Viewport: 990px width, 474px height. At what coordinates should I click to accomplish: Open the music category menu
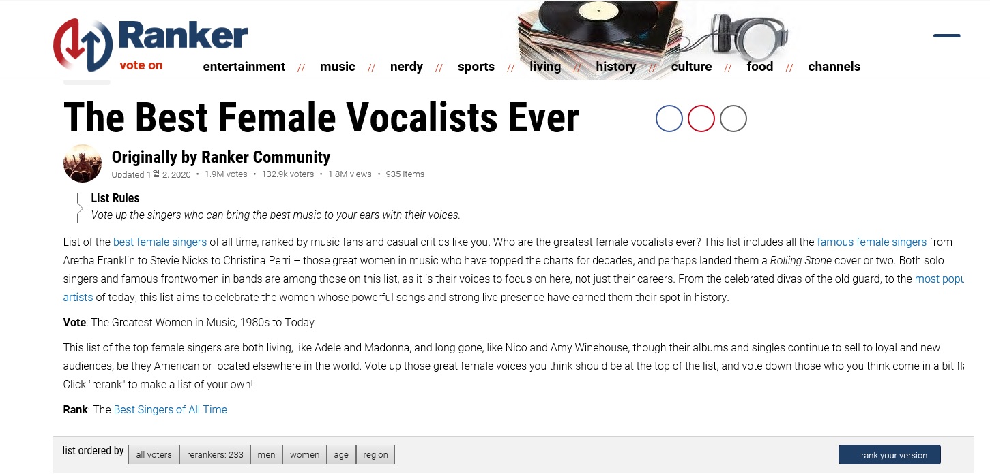[x=337, y=67]
